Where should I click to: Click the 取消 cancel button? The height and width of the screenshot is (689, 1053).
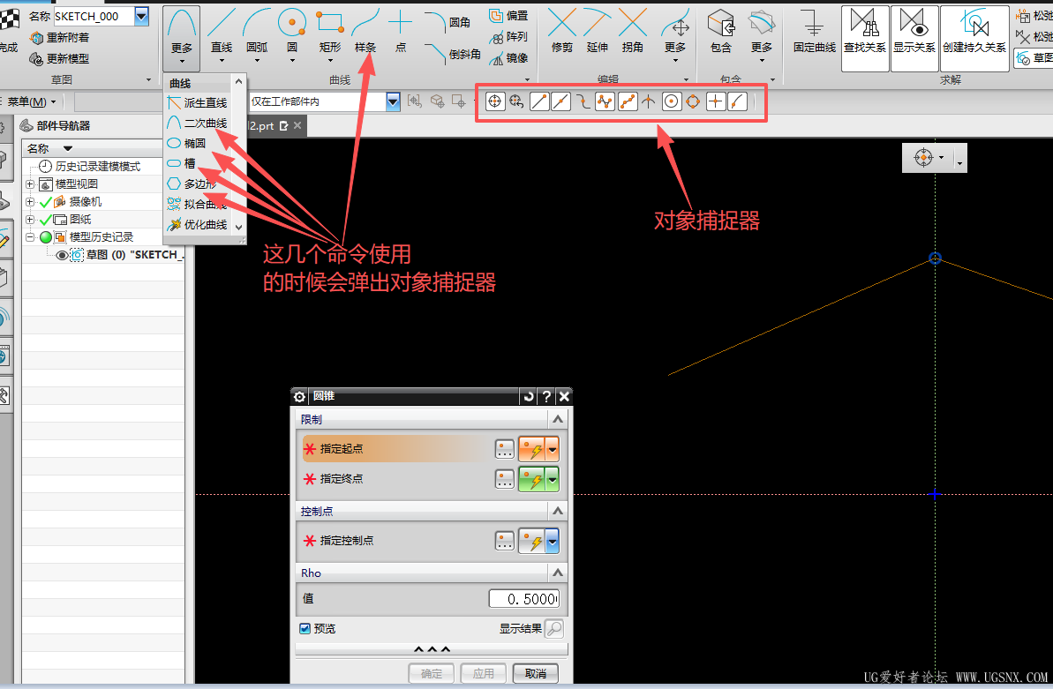click(x=535, y=673)
